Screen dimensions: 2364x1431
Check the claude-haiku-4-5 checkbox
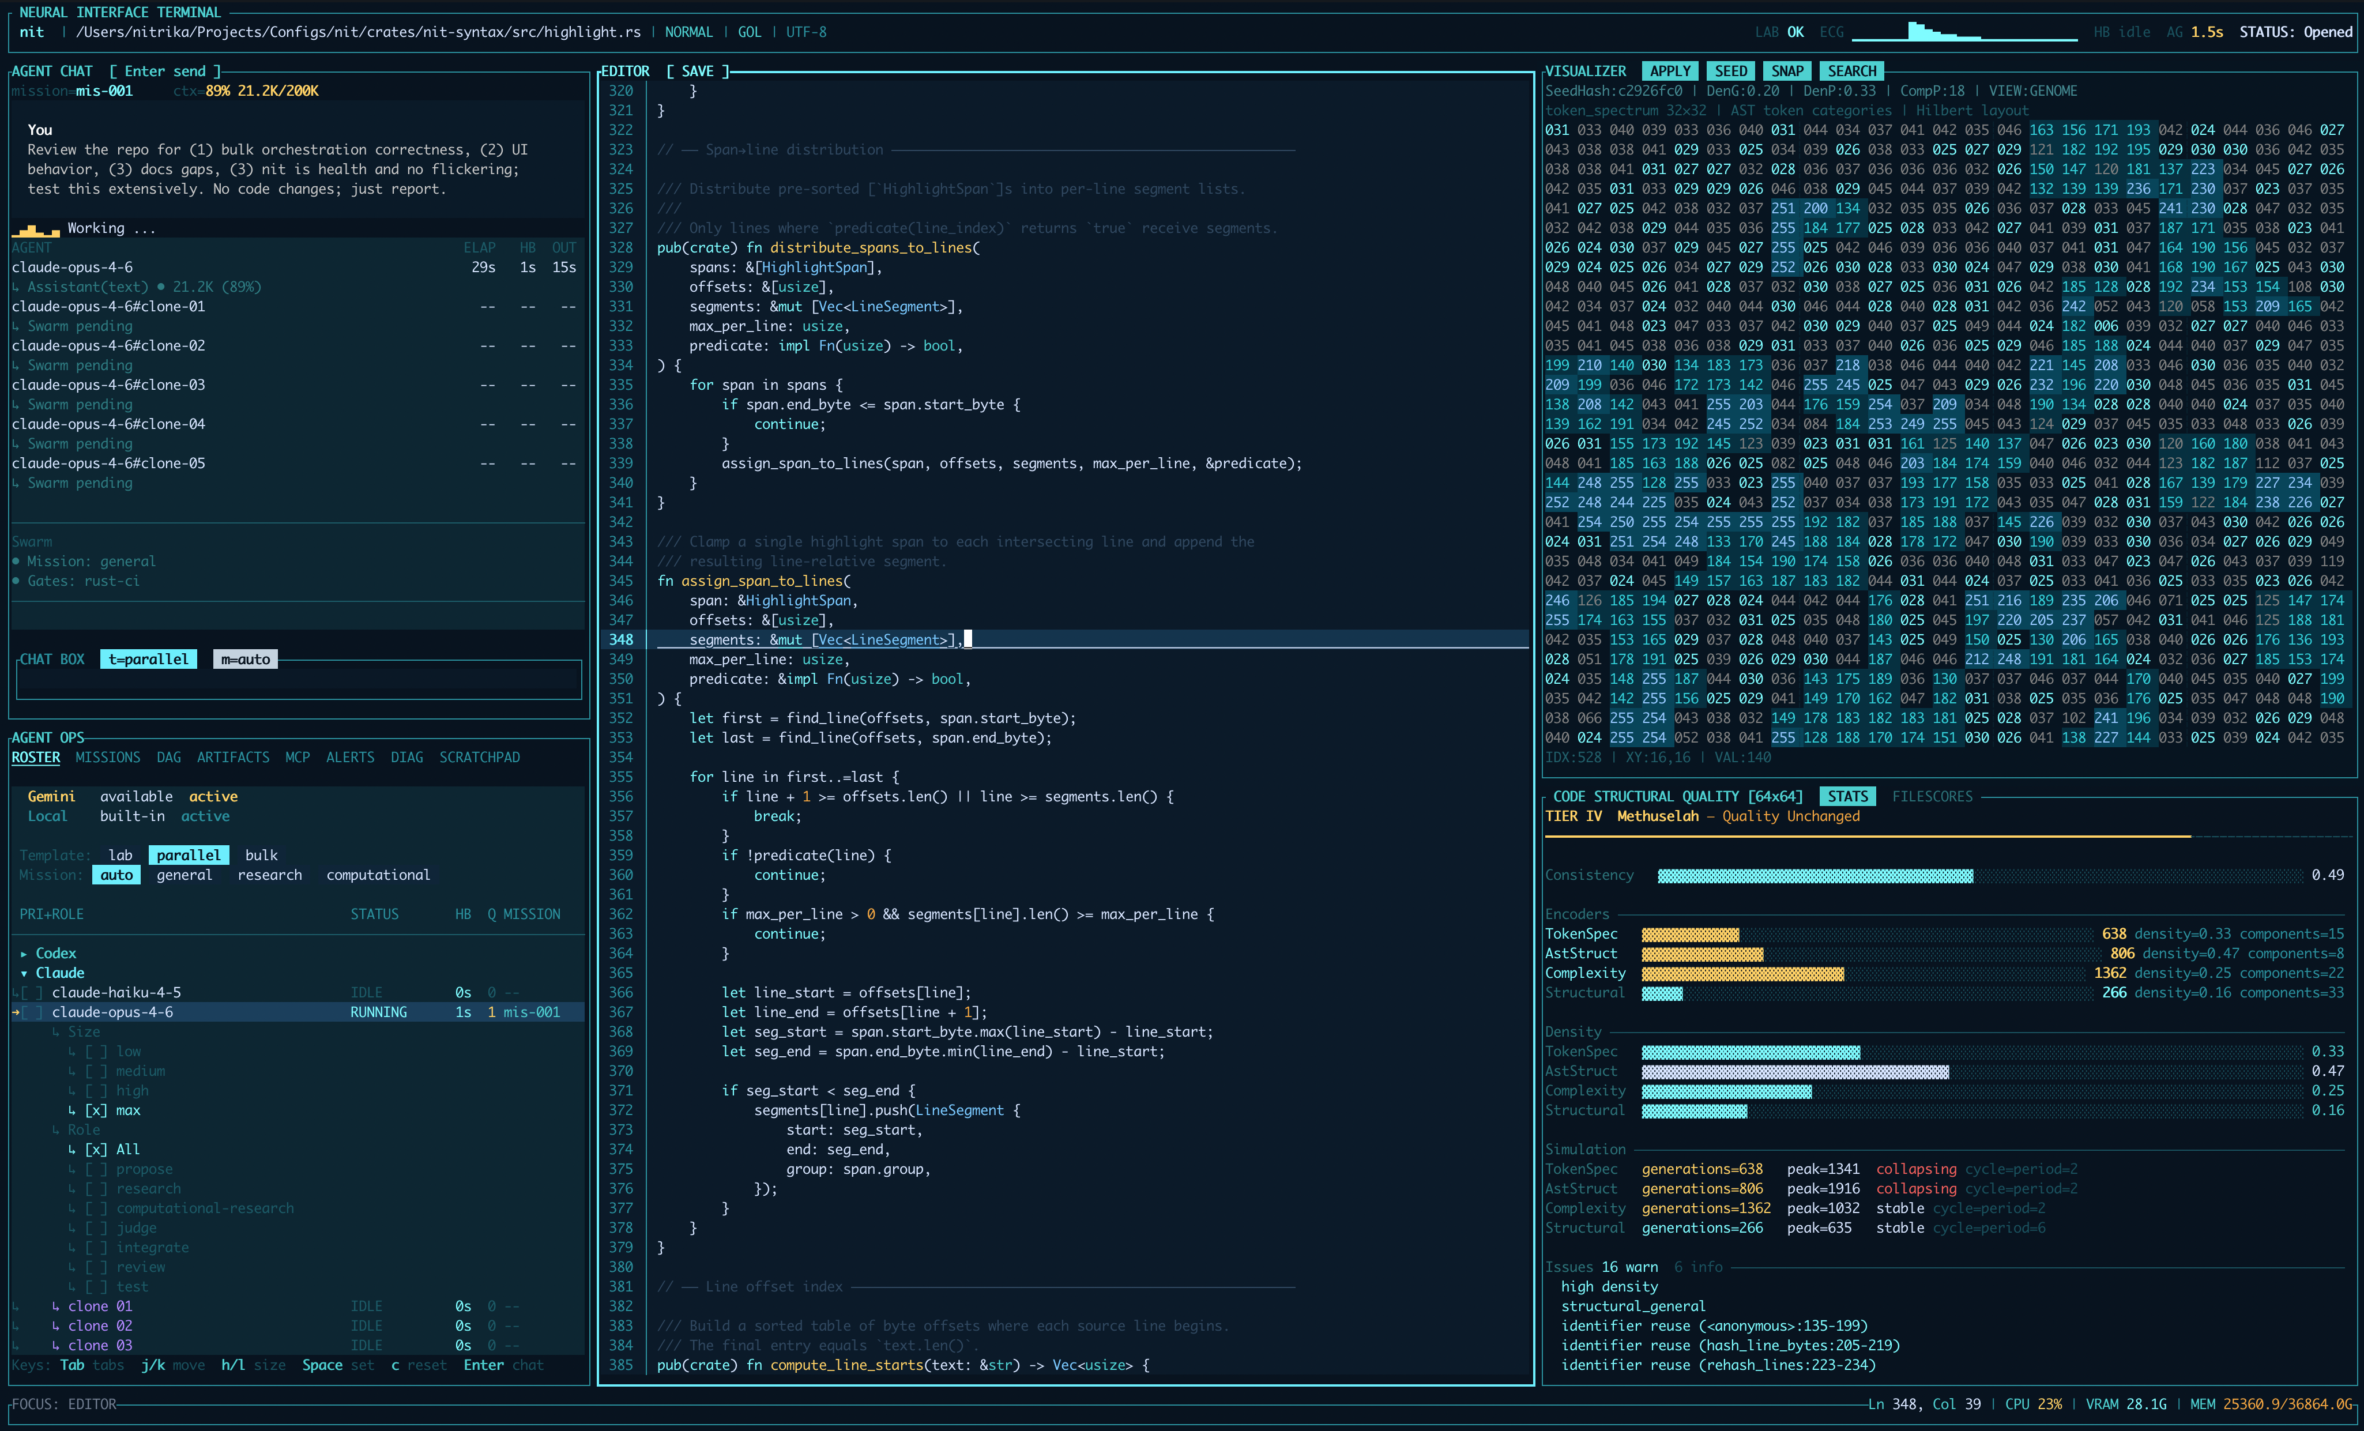(x=32, y=993)
